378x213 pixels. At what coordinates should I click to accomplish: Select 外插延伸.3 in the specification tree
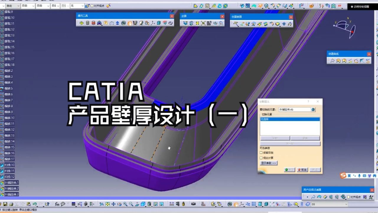pyautogui.click(x=12, y=194)
